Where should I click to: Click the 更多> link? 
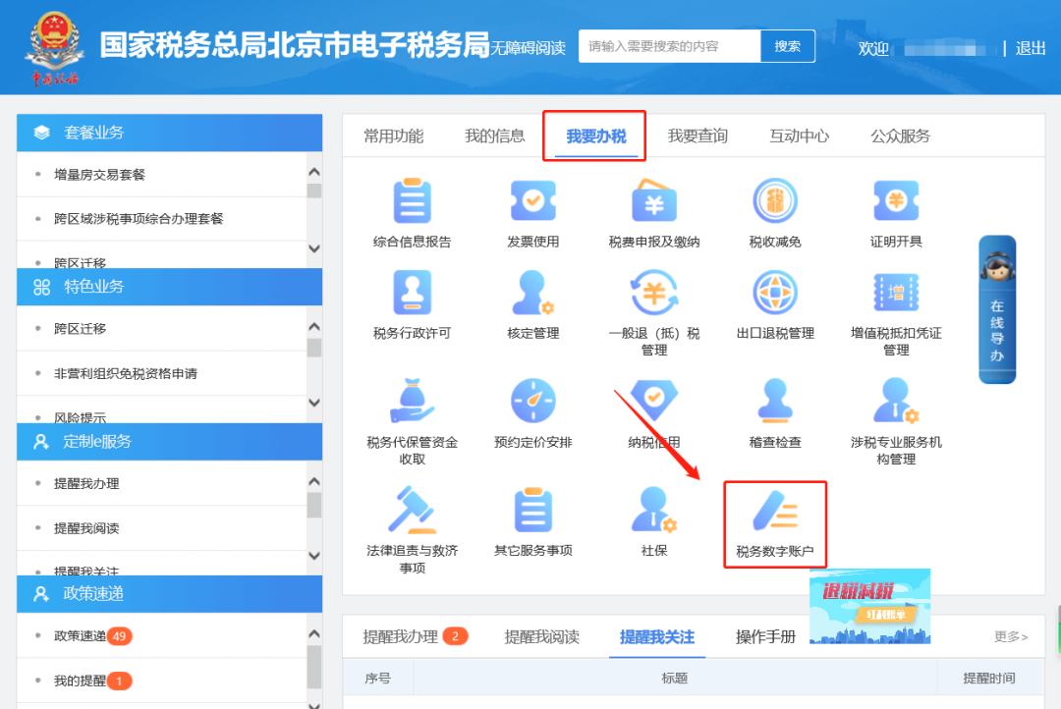(1011, 636)
